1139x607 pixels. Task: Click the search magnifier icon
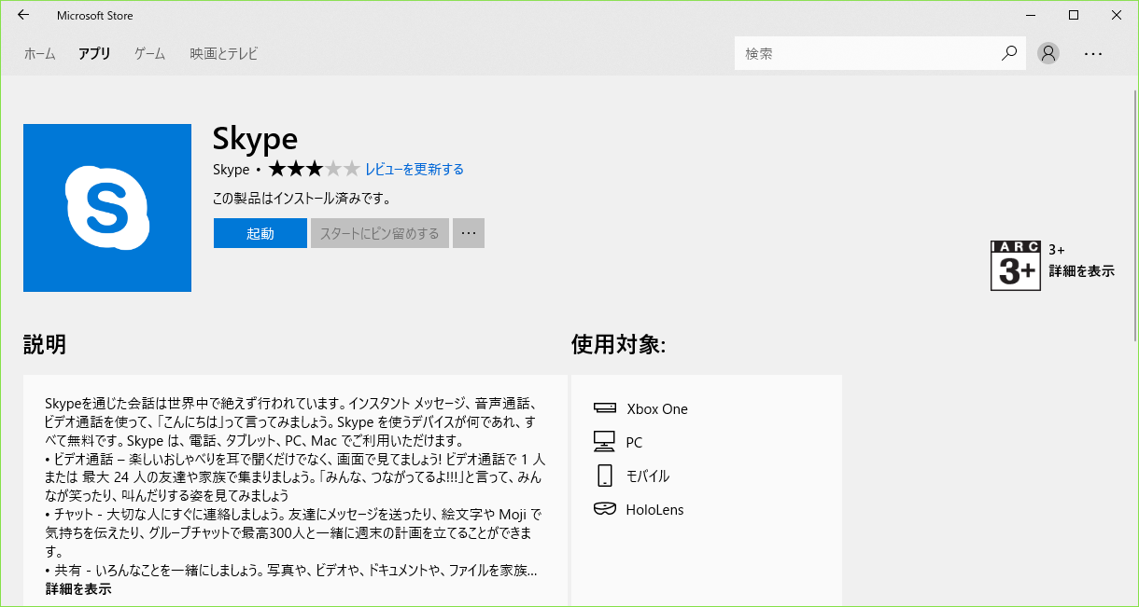(x=1009, y=54)
